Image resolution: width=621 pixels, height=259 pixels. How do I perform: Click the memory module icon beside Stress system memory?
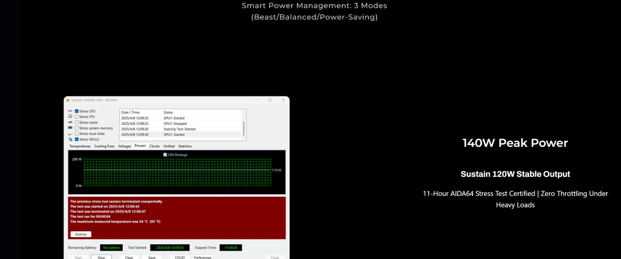[70, 128]
